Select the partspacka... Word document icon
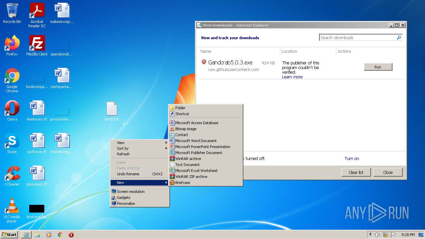Viewport: 425px width, 239px height. (62, 78)
